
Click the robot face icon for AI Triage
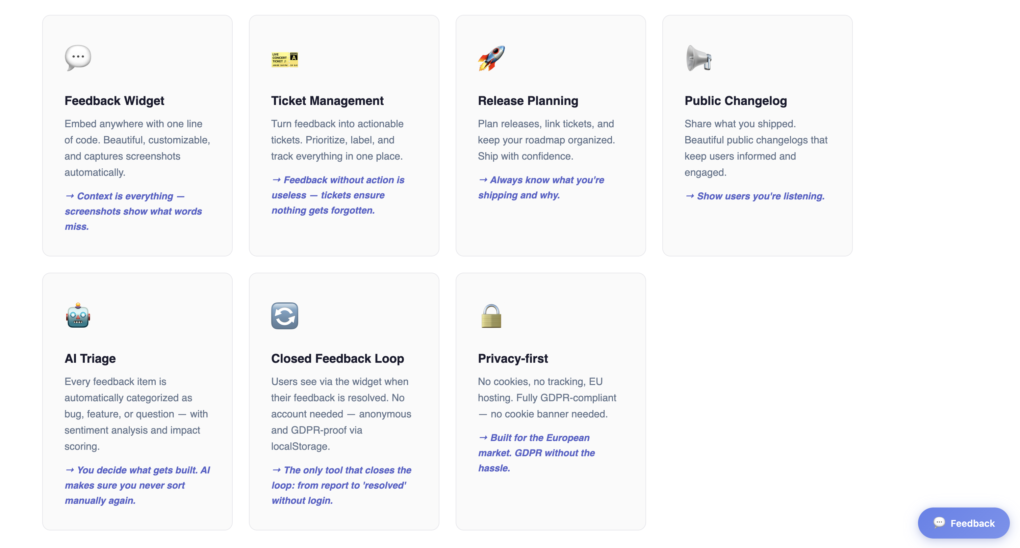pos(78,316)
